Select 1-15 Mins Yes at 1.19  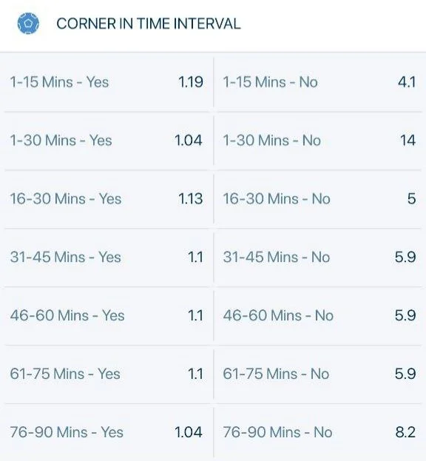tap(106, 82)
